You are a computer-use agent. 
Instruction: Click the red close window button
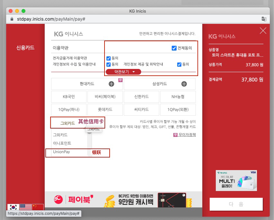(x=11, y=11)
